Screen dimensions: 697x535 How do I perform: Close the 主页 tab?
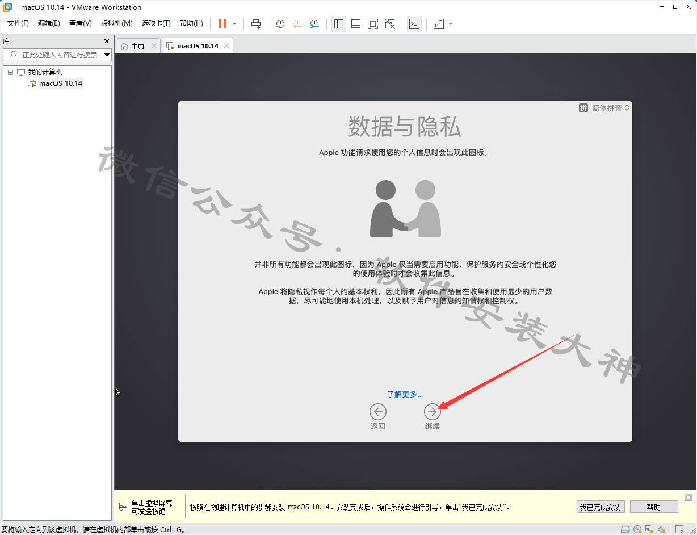[154, 46]
